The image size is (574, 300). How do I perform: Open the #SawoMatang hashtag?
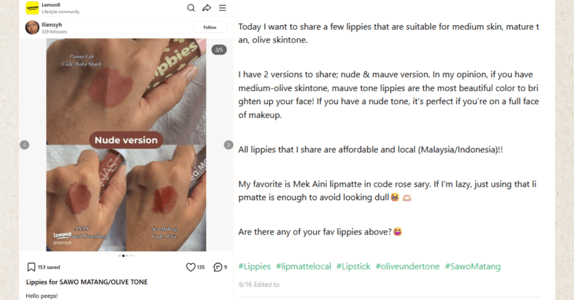[473, 266]
